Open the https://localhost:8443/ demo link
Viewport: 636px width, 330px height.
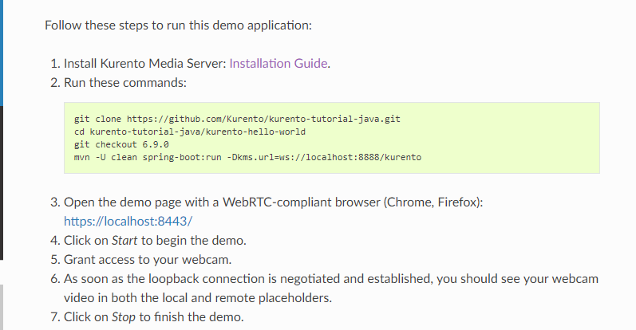[128, 222]
